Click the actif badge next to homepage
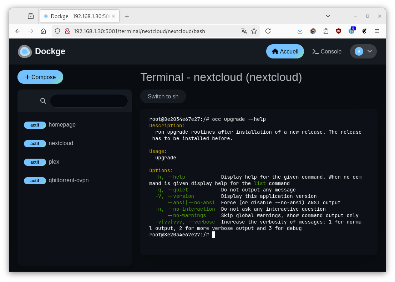Viewport: 395px width, 282px height. coord(35,125)
